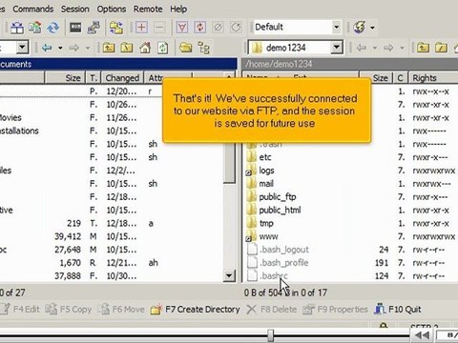Click the F4 Edit button
Image resolution: width=458 pixels, height=343 pixels.
pyautogui.click(x=21, y=309)
